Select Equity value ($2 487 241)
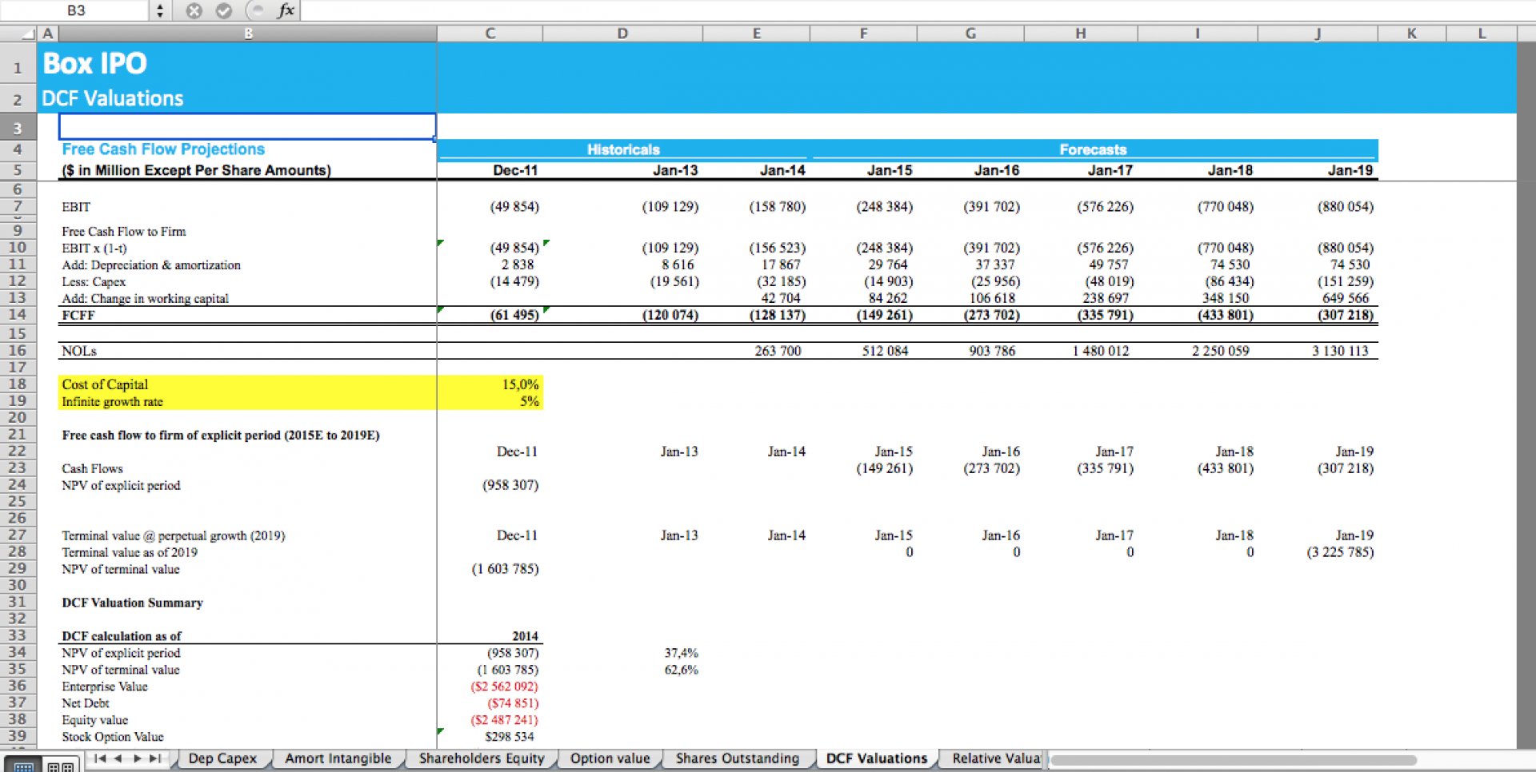This screenshot has height=772, width=1536. pyautogui.click(x=504, y=720)
